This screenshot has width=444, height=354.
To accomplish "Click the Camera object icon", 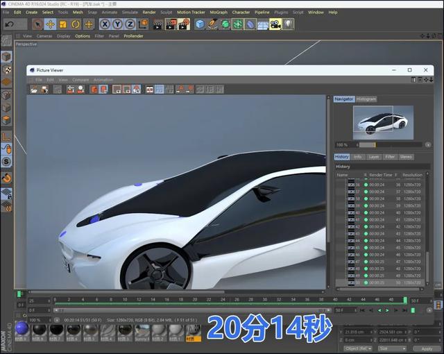I will click(x=275, y=24).
